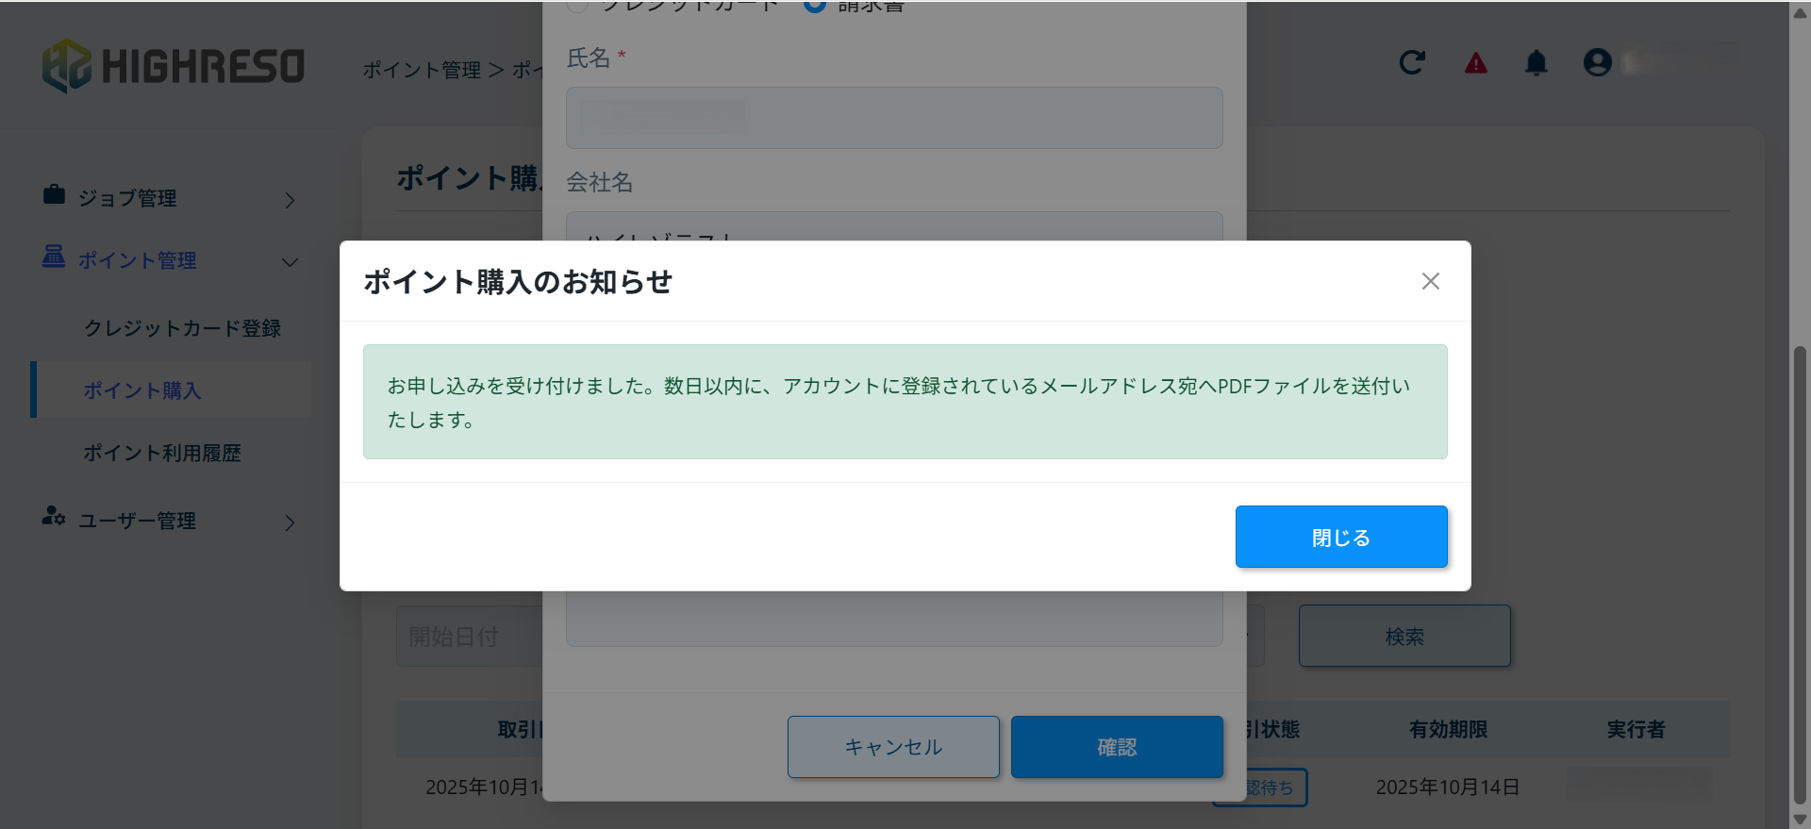This screenshot has height=829, width=1811.
Task: Click the ユーザー管理 user-gear icon
Action: point(54,517)
